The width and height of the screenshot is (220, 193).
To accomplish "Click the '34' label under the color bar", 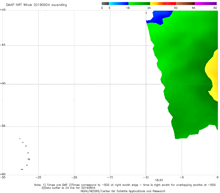I will [149, 8].
